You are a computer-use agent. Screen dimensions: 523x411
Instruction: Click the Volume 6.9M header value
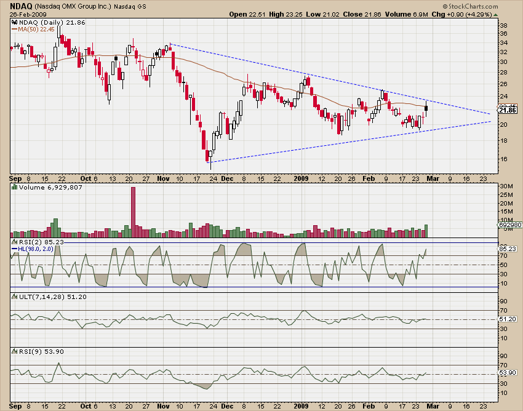[407, 14]
